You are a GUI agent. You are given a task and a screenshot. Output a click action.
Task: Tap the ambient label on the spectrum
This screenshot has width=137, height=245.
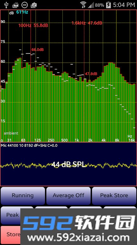pyautogui.click(x=11, y=133)
